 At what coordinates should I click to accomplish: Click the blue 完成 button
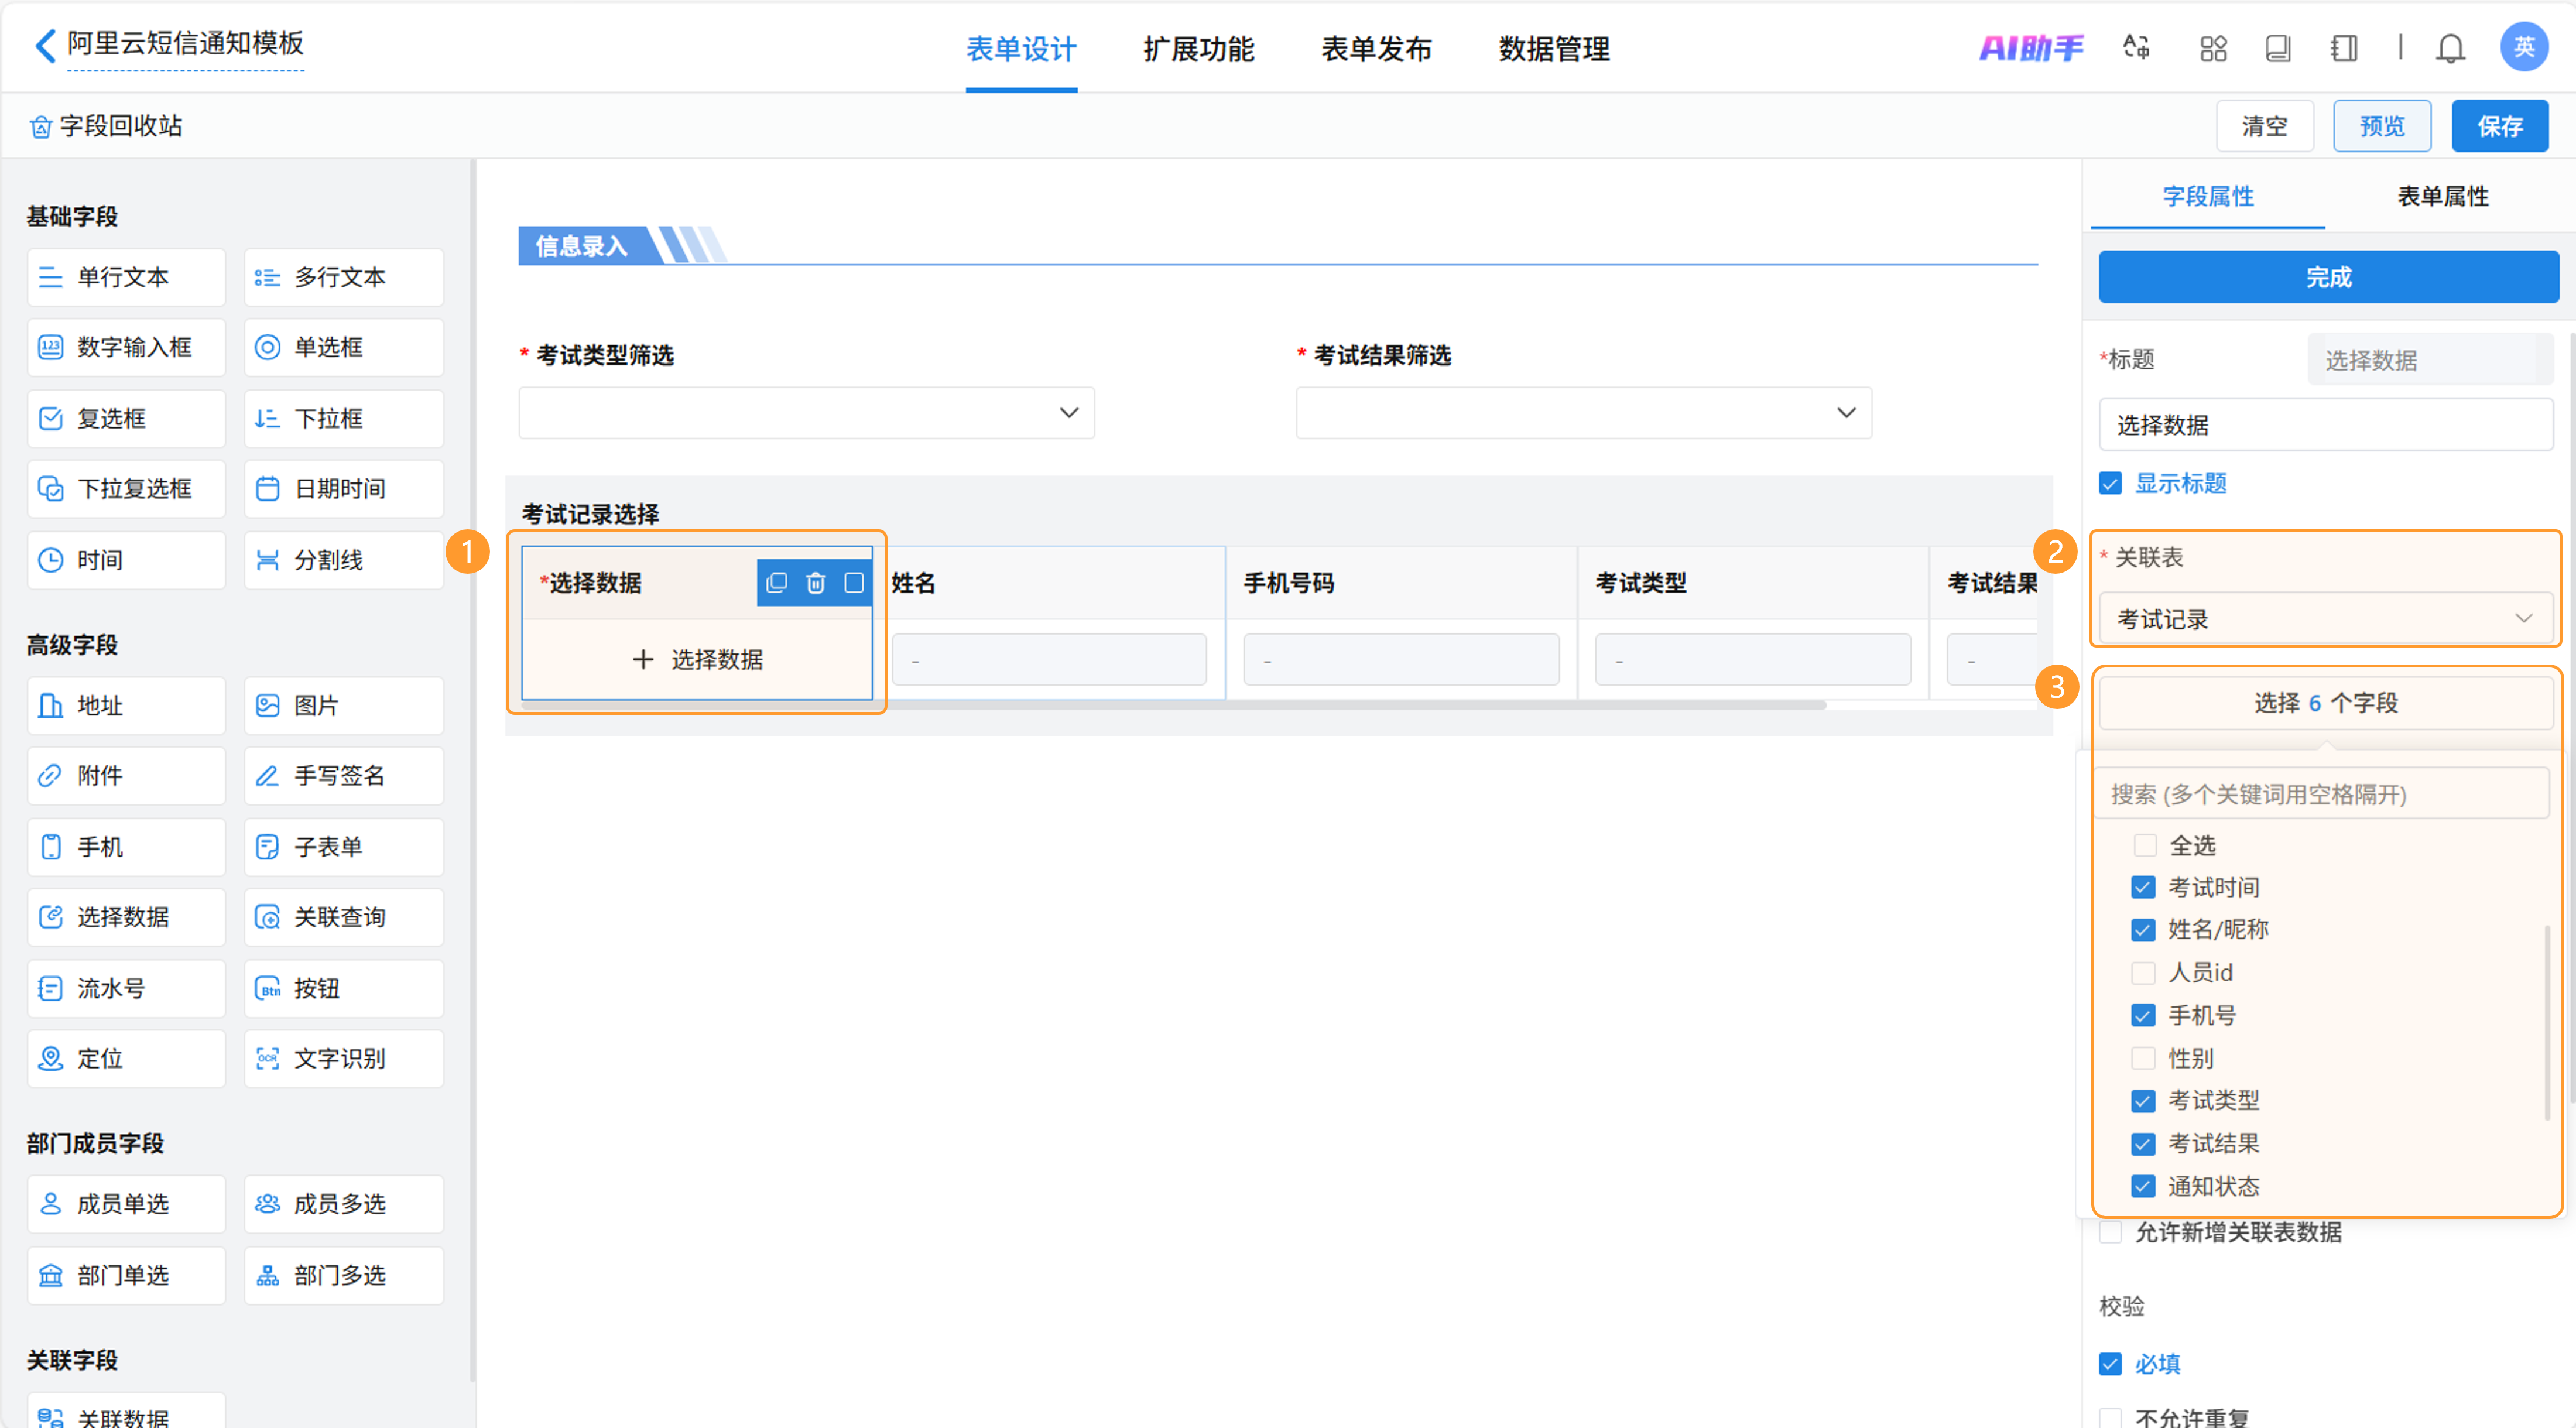2328,277
